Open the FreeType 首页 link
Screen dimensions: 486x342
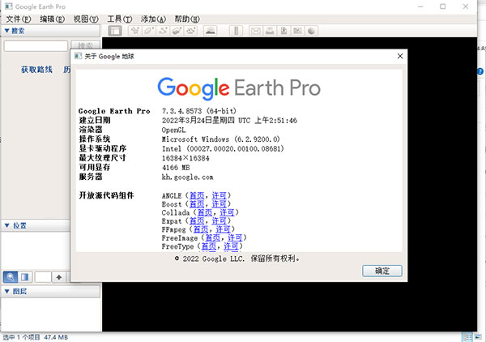click(209, 246)
